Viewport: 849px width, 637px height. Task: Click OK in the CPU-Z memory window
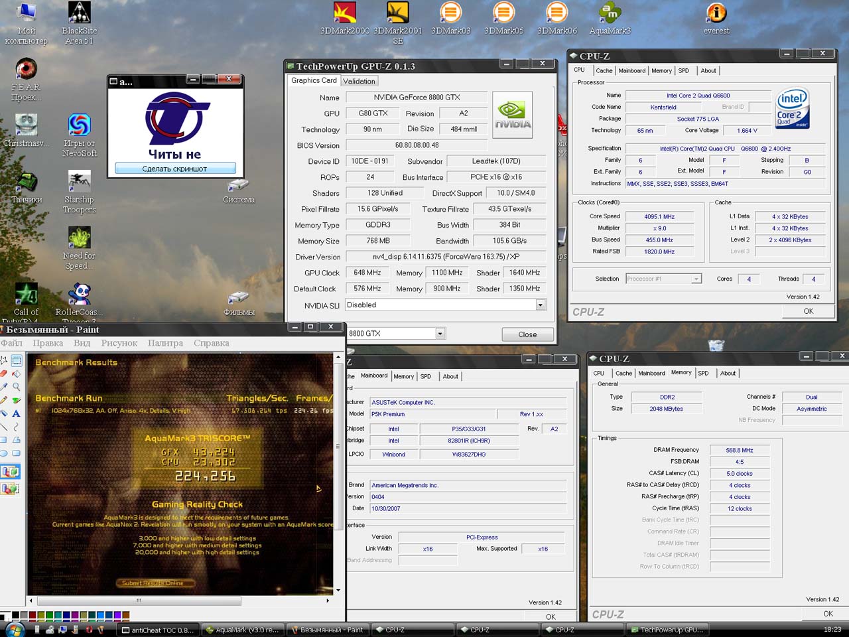(x=828, y=614)
